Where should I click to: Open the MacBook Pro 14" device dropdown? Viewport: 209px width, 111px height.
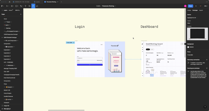(192, 18)
